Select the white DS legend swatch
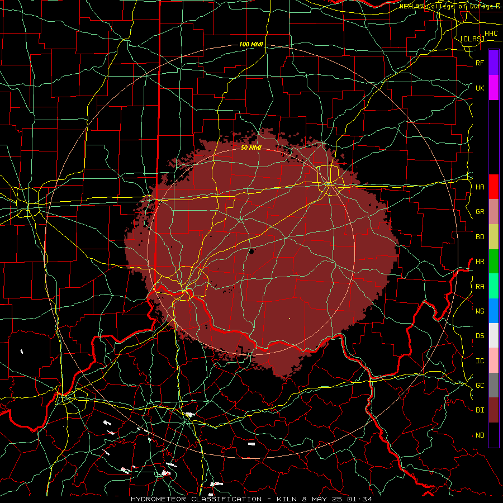This screenshot has width=503, height=503. coord(493,335)
